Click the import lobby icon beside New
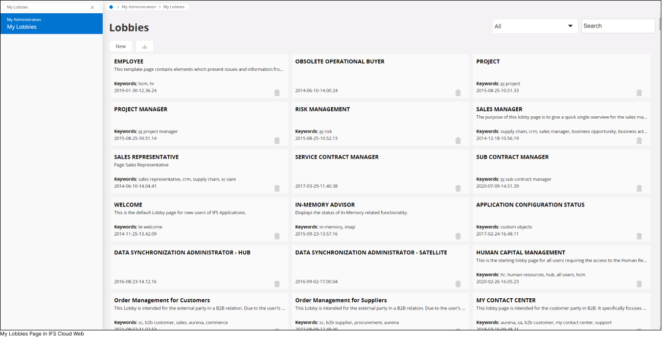The image size is (667, 337). click(x=144, y=46)
